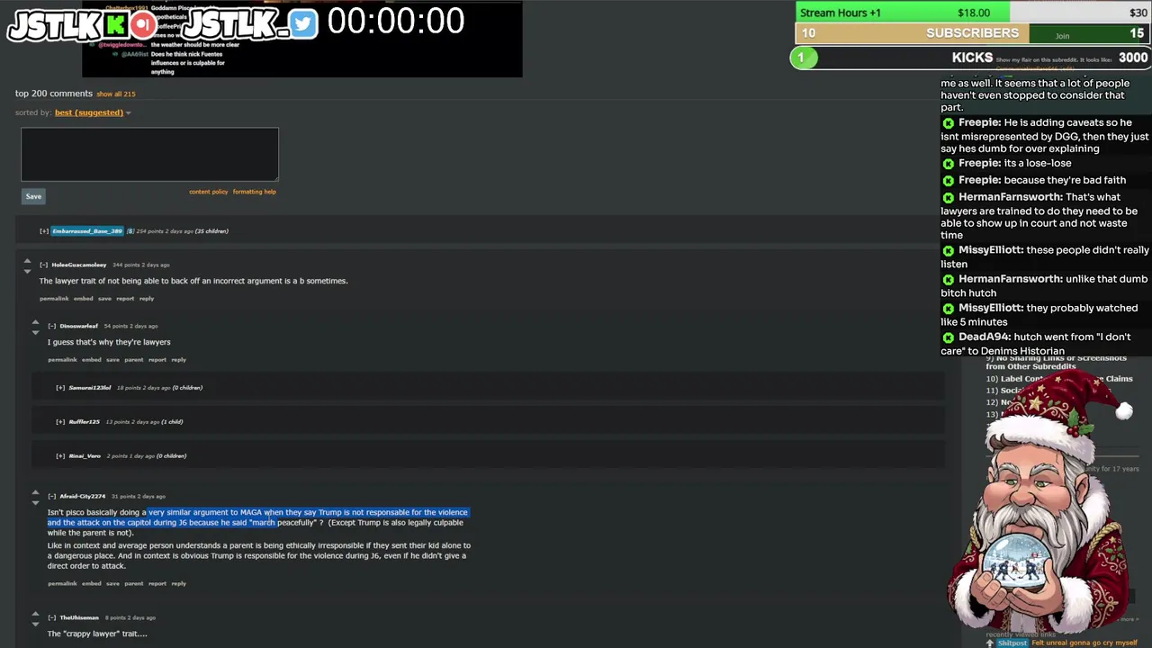Click report under Dinoswarleaf's comment
The width and height of the screenshot is (1152, 648).
pyautogui.click(x=157, y=360)
